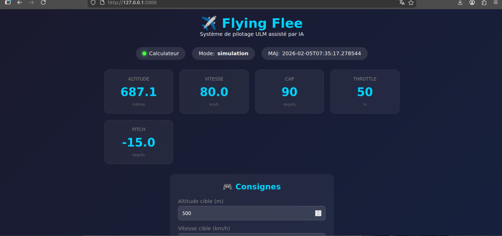This screenshot has width=502, height=236.
Task: Focus the Altitude cible input field
Action: coord(245,213)
